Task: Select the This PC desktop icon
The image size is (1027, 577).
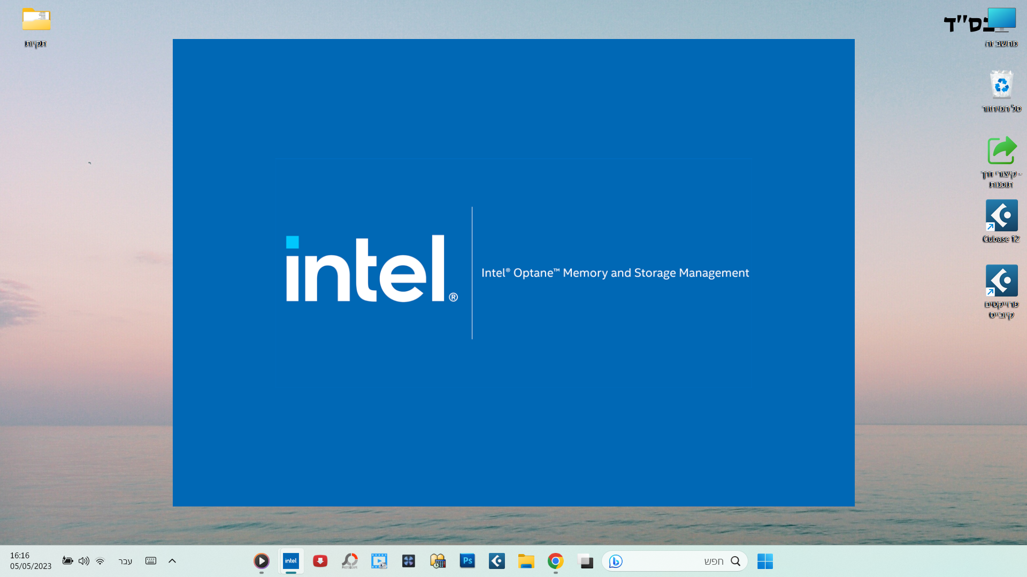Action: (x=1001, y=27)
